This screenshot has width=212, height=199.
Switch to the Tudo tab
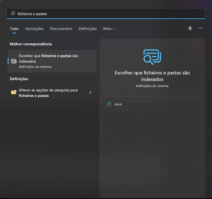pyautogui.click(x=14, y=29)
